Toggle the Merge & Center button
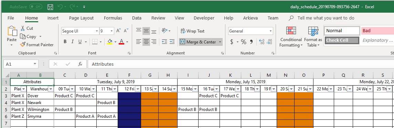Screen dimensions: 394x128 [198, 42]
